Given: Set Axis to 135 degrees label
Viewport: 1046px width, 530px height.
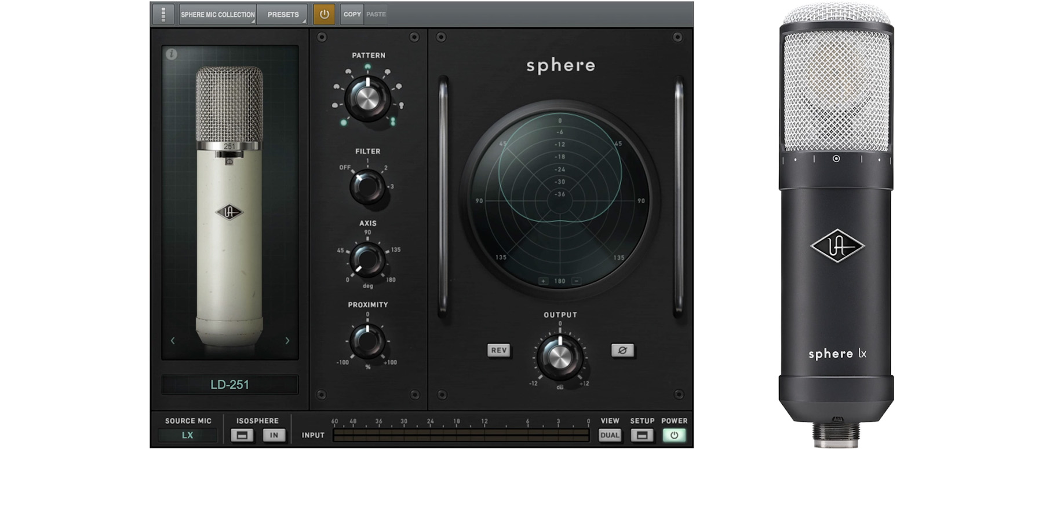Looking at the screenshot, I should (396, 250).
